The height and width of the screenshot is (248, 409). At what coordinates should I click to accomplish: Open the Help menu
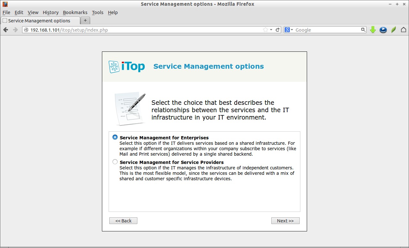tap(113, 12)
